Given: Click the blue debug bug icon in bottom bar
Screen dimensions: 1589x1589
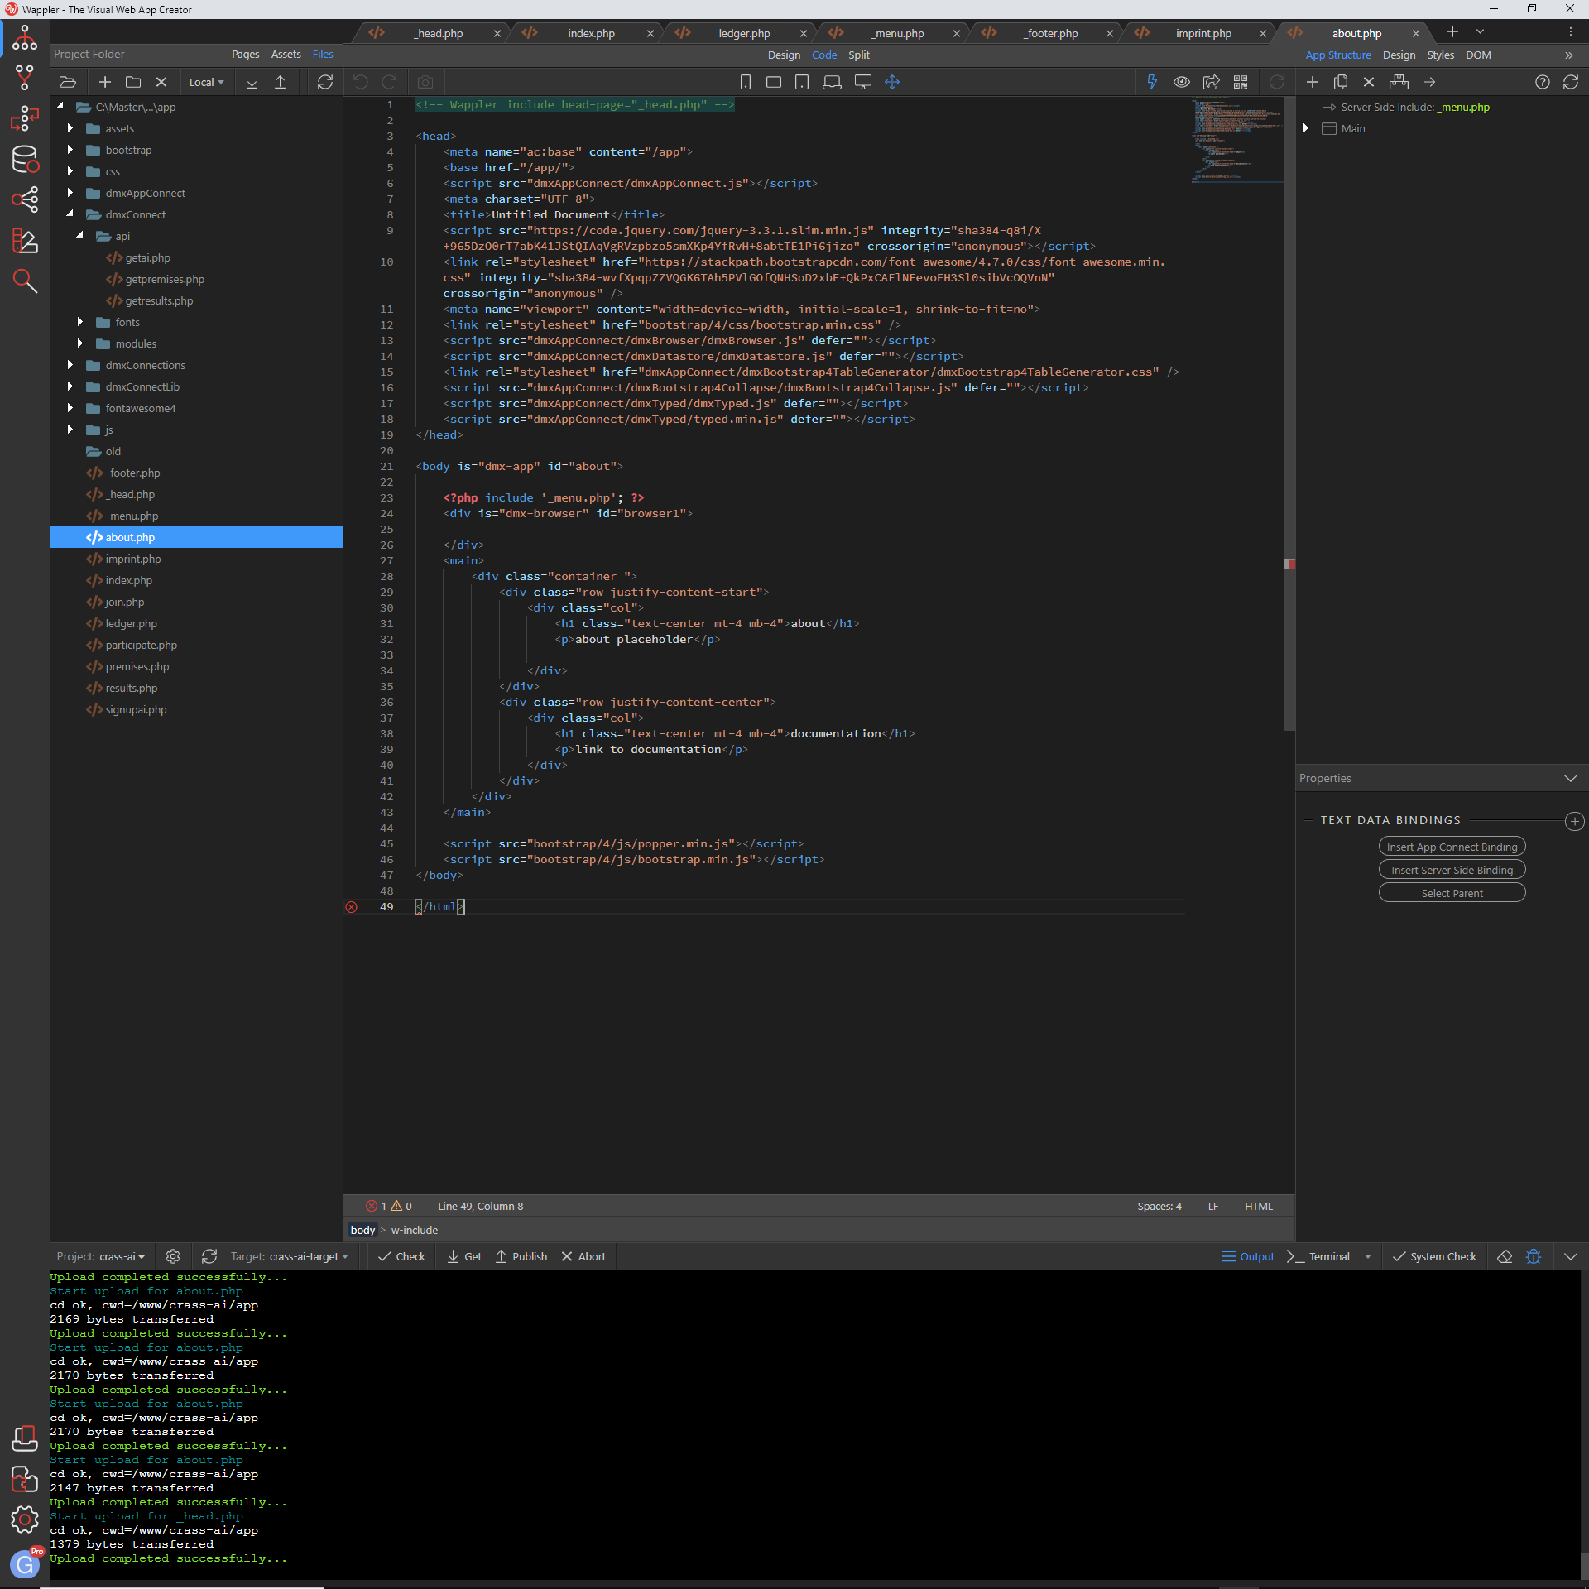Looking at the screenshot, I should [1534, 1256].
